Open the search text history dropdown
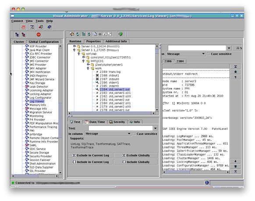 click(x=229, y=48)
